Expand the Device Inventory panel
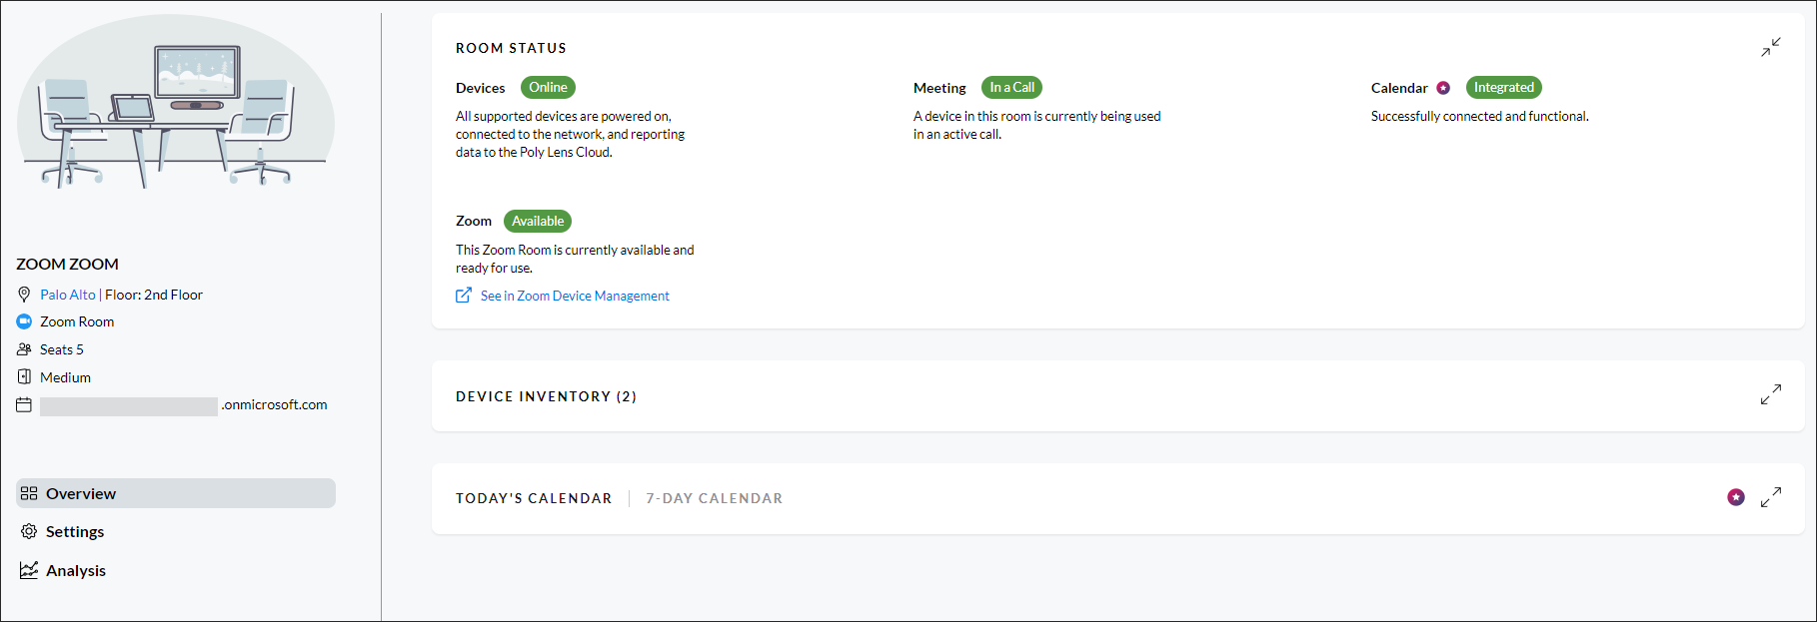The image size is (1817, 622). click(1770, 395)
